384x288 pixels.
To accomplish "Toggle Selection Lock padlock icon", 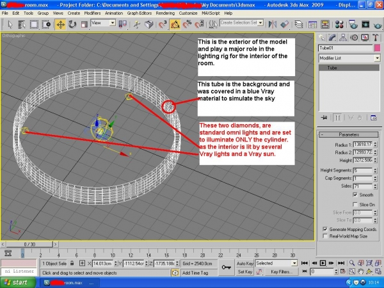I will (72, 263).
